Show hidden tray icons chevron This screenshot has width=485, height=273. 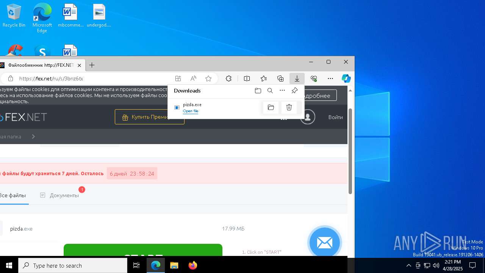click(x=408, y=265)
